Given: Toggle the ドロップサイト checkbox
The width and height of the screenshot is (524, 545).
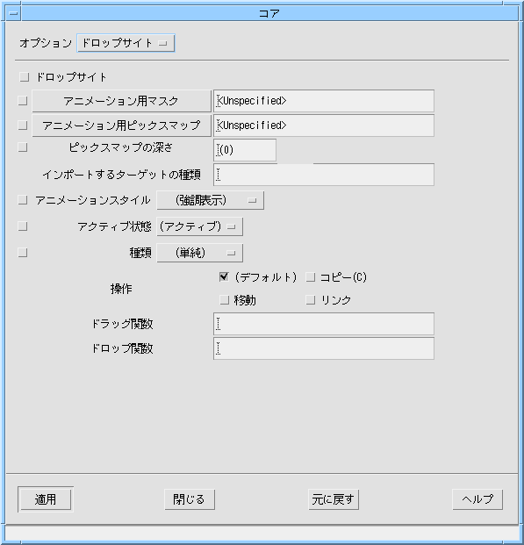Looking at the screenshot, I should tap(25, 77).
